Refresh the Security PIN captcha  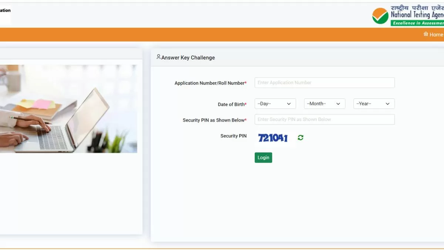(300, 138)
